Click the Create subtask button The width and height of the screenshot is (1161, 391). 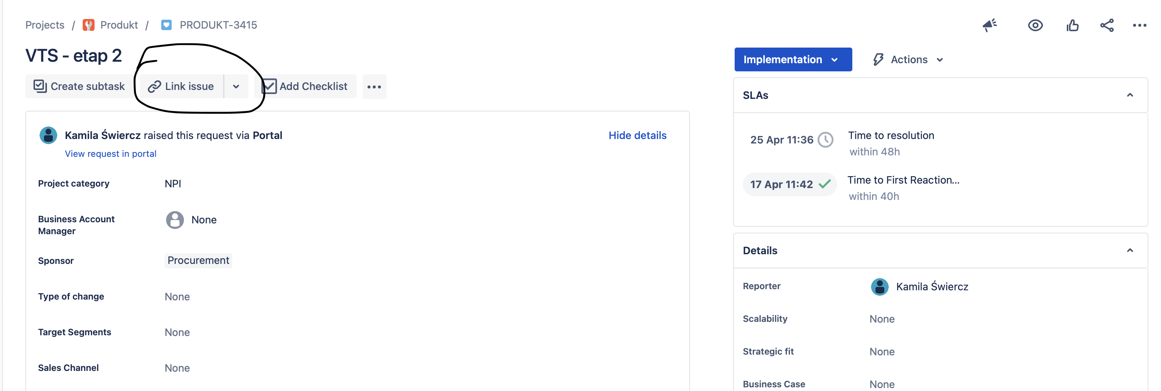tap(79, 86)
